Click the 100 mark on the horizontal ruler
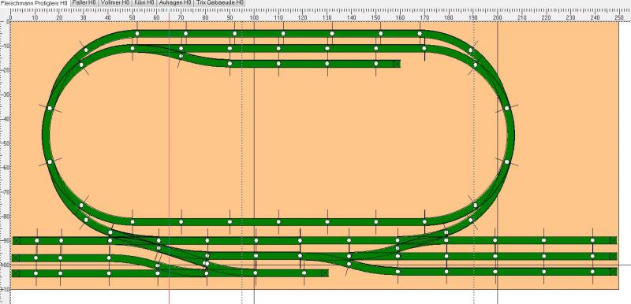 point(254,17)
